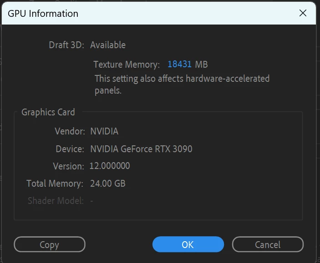Click the 'Vendor:' label
Screen dimensions: 320x263
tap(70, 131)
